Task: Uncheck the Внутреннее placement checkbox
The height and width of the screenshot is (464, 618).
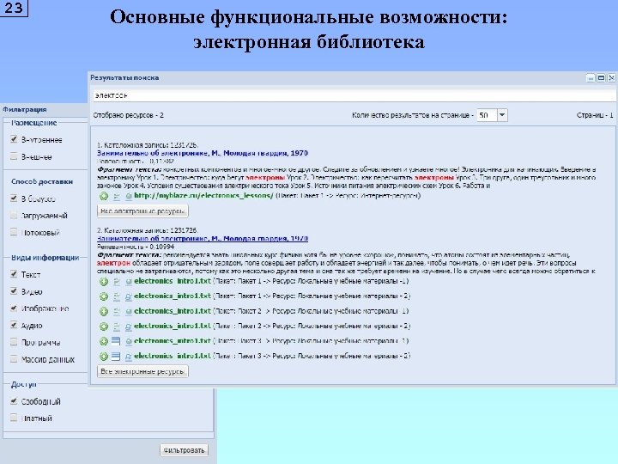Action: click(x=14, y=139)
